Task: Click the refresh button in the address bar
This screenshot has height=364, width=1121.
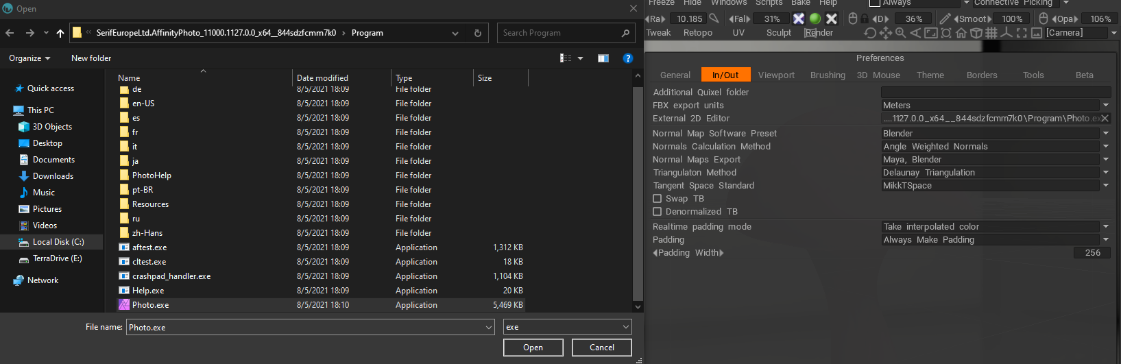Action: [478, 33]
